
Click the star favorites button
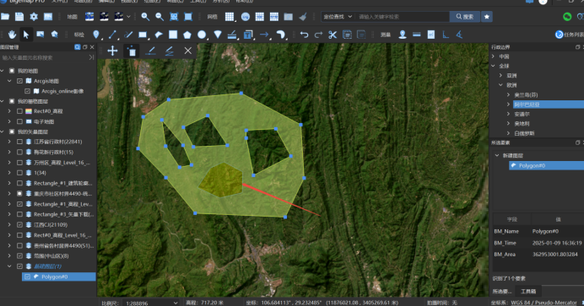point(486,16)
